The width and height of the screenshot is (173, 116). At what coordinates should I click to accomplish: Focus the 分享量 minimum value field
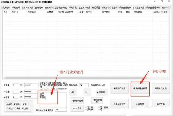(x=16, y=97)
